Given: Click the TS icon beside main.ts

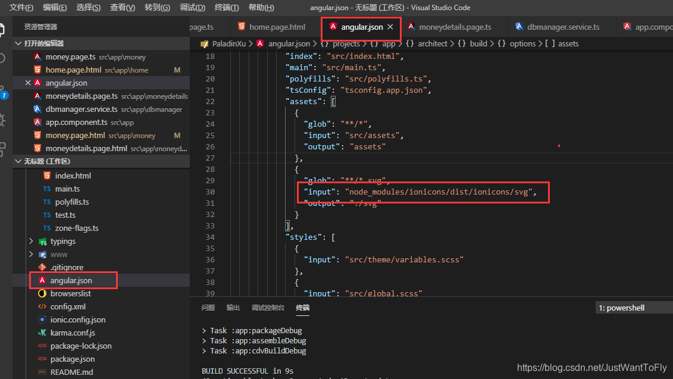Looking at the screenshot, I should tap(47, 189).
